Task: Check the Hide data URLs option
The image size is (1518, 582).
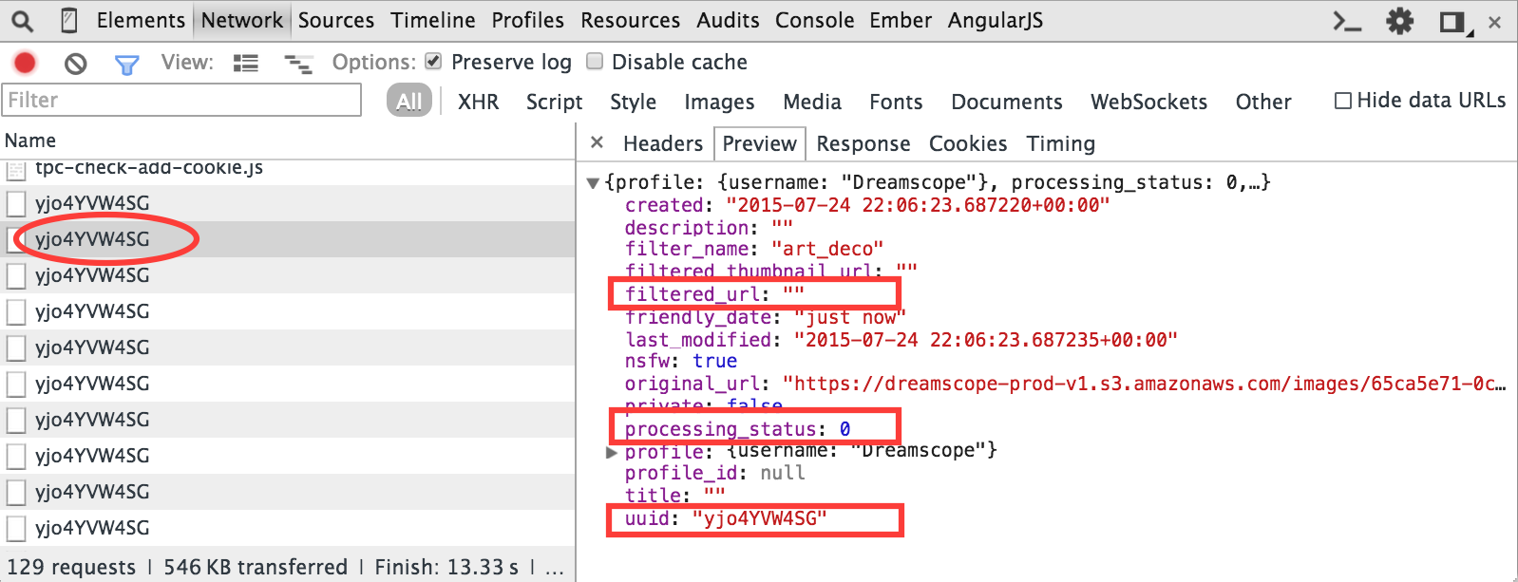Action: coord(1343,101)
